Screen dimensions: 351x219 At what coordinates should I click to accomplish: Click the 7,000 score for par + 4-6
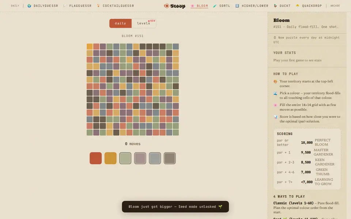tap(306, 172)
